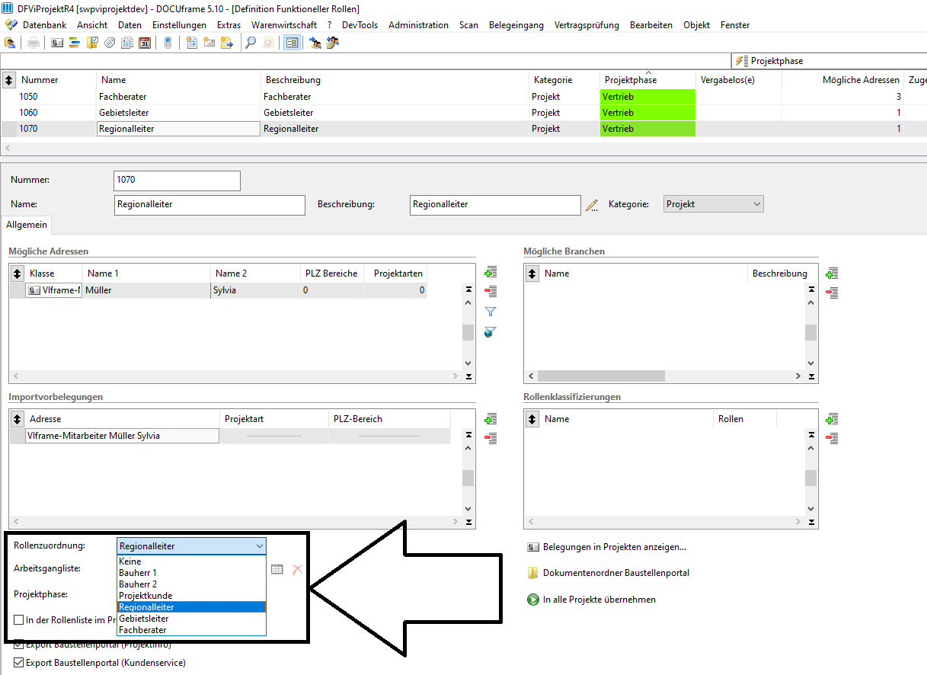Viewport: 927px width, 675px height.
Task: Click the filter with globe icon
Action: (491, 331)
